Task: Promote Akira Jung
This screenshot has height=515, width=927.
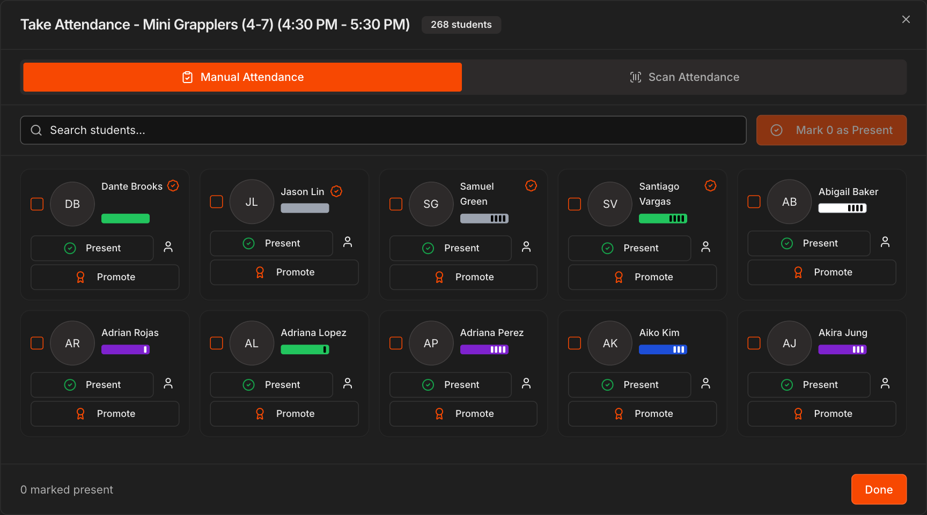Action: coord(822,414)
